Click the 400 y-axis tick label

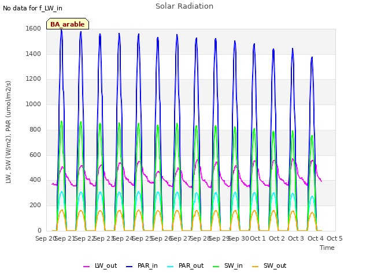tap(35, 180)
